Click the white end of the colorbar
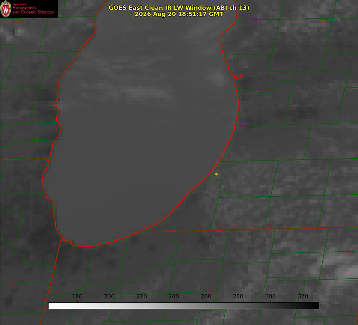The image size is (358, 325). pos(52,306)
